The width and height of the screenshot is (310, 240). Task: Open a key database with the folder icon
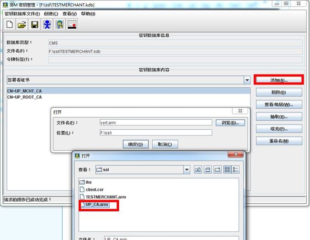(x=22, y=24)
